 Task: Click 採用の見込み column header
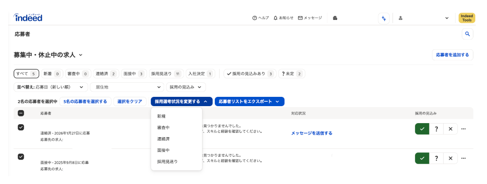pyautogui.click(x=426, y=113)
